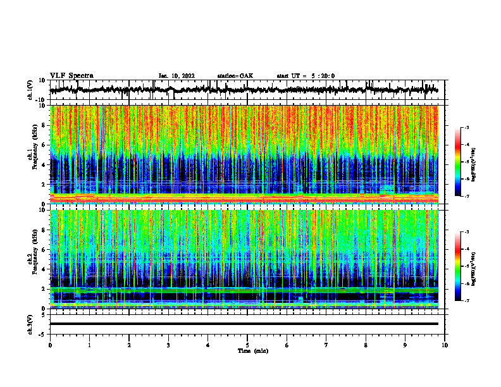This screenshot has height=387, width=501.
Task: Click time axis tick label "6"
Action: pyautogui.click(x=287, y=345)
